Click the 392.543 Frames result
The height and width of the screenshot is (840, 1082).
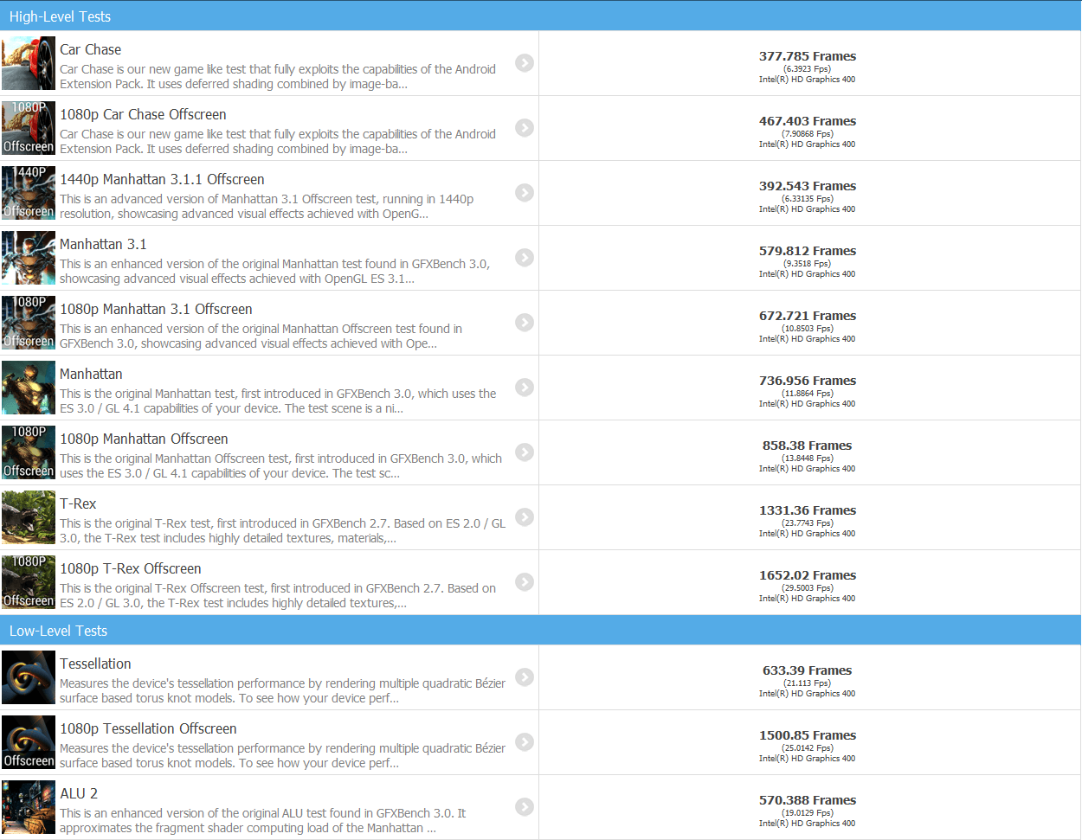click(808, 186)
